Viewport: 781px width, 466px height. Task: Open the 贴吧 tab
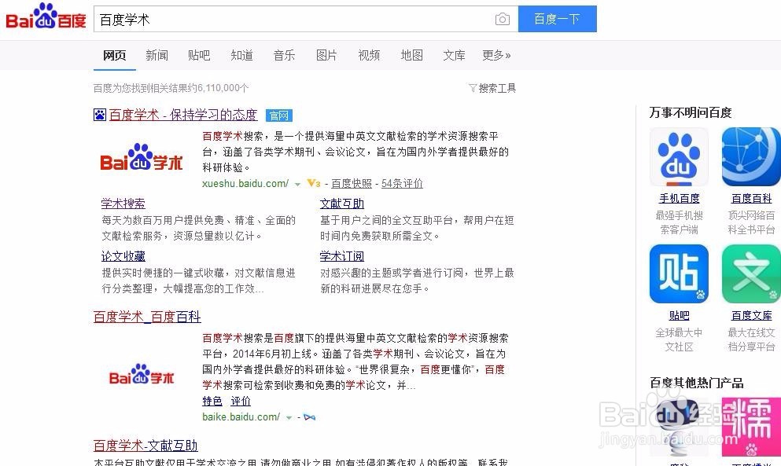[199, 55]
